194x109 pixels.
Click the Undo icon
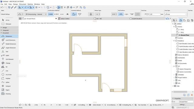click(x=2, y=7)
